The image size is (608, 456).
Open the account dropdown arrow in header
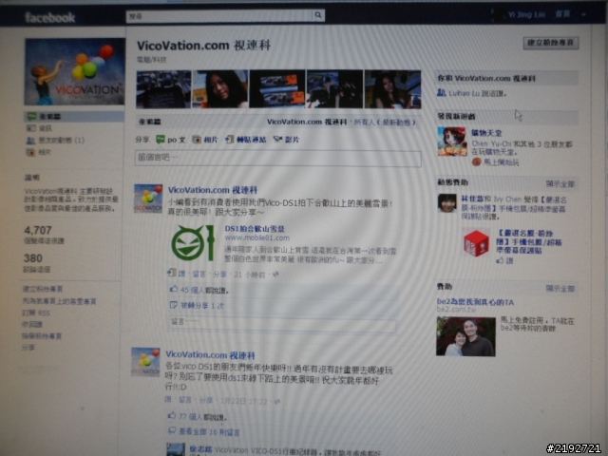(x=583, y=15)
